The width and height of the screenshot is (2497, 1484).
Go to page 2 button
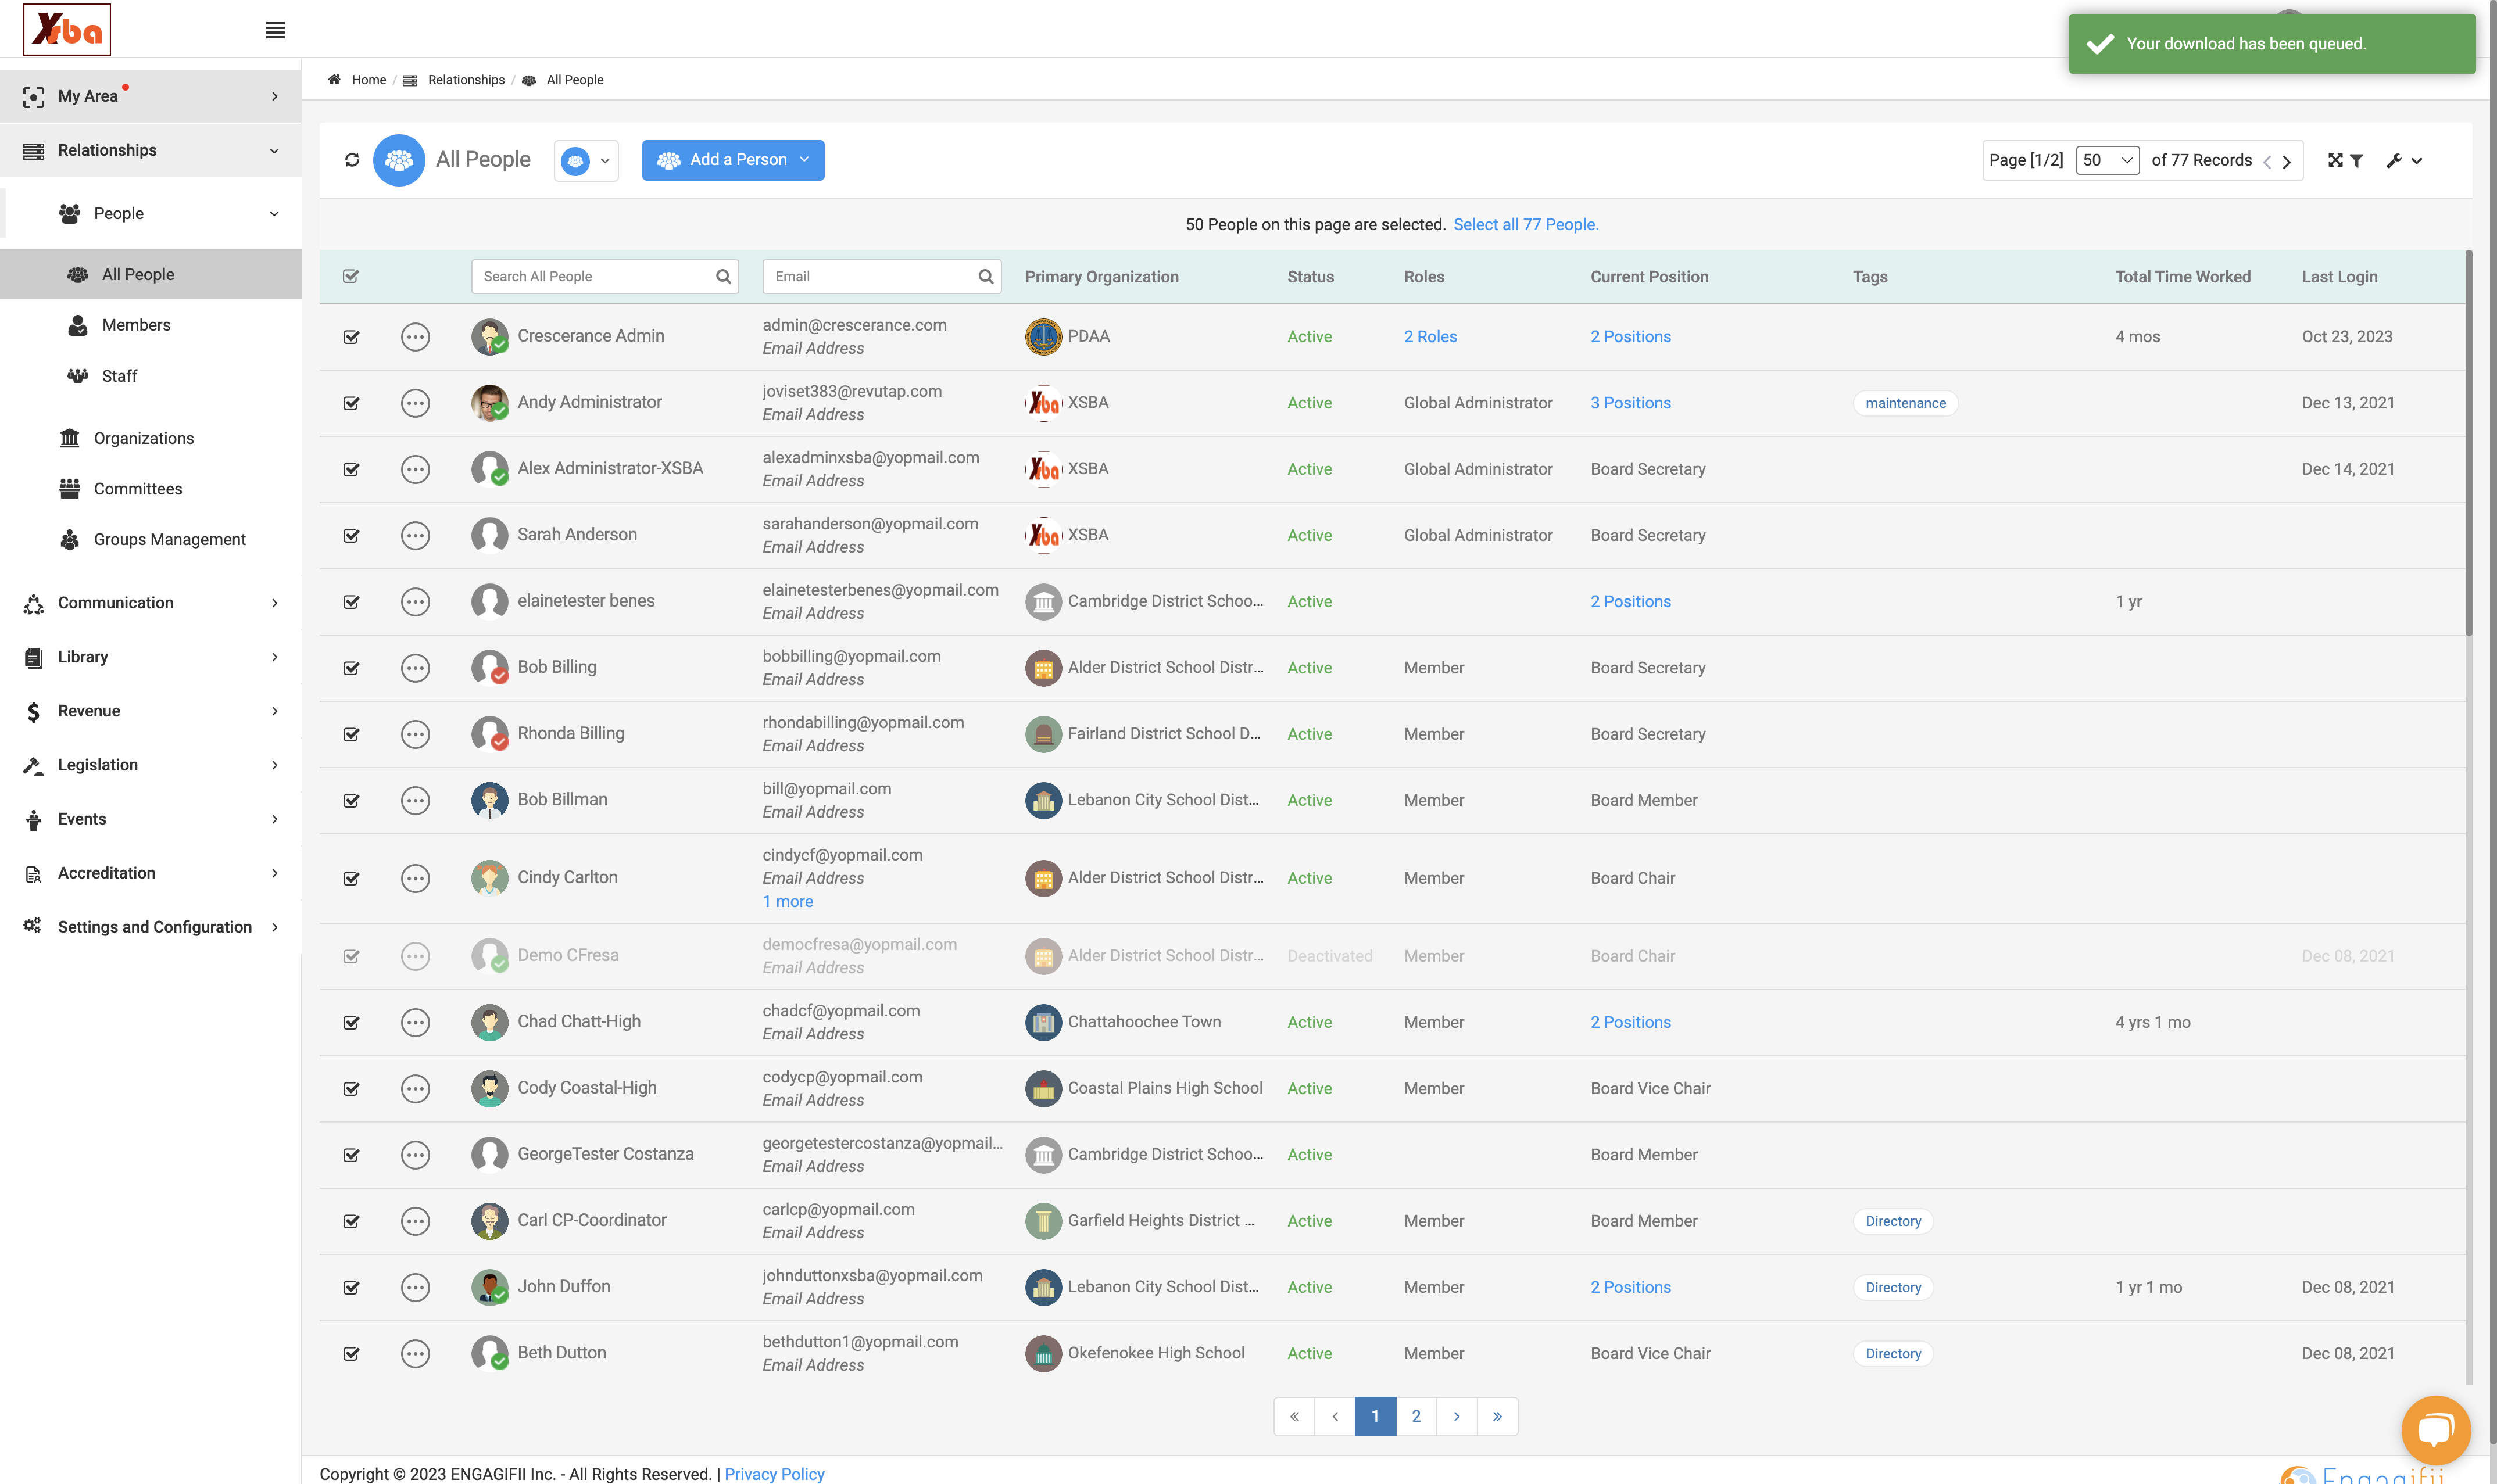(1416, 1416)
